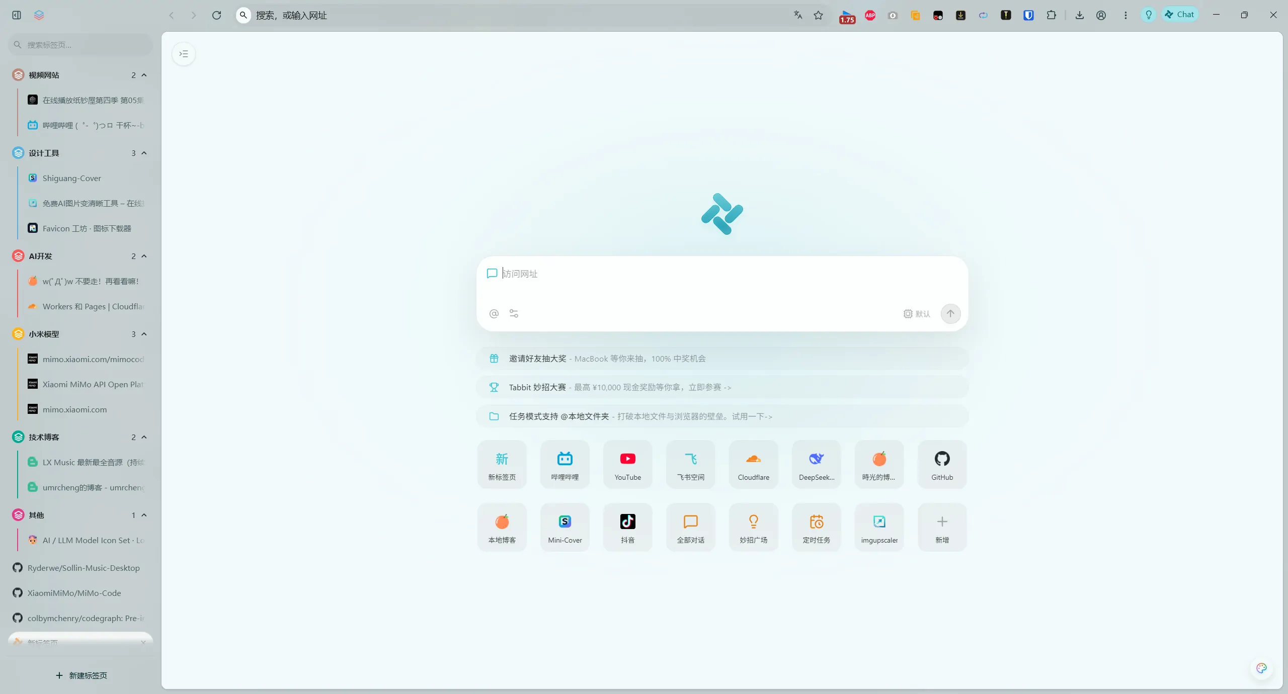Click the @ mention icon
Screen dimensions: 1288x694
tap(494, 313)
